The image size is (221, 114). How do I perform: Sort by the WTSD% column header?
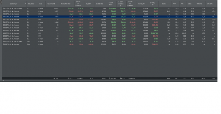click(199, 4)
